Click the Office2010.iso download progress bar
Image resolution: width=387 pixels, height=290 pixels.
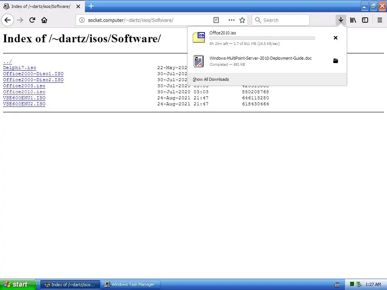262,38
